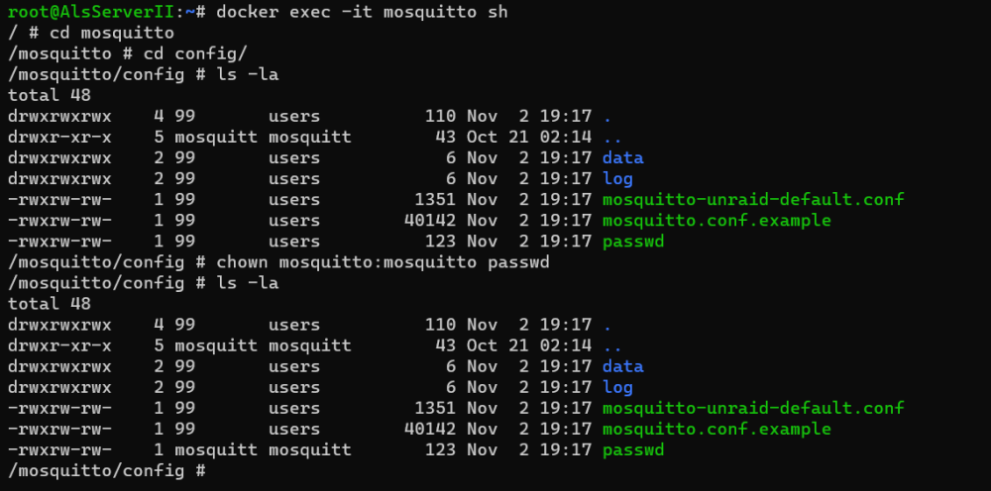This screenshot has height=491, width=991.
Task: Click the blue 'data' directory in second listing
Action: (622, 366)
